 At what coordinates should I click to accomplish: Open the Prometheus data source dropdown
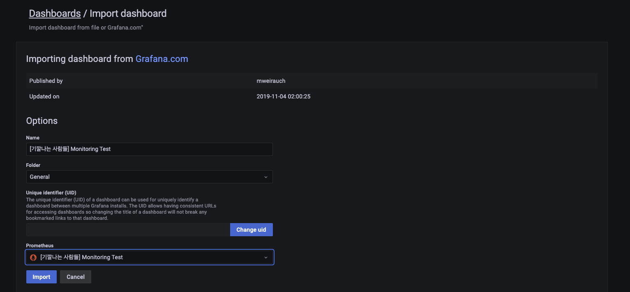pos(150,257)
